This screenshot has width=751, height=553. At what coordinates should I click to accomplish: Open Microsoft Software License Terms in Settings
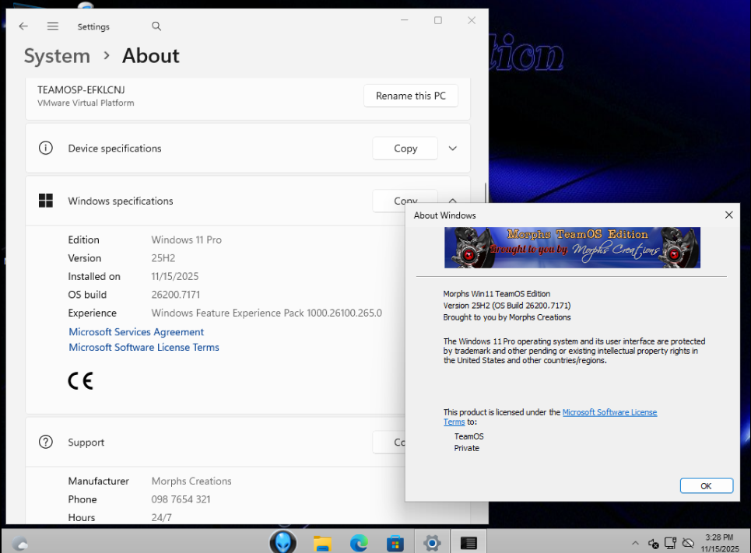(x=144, y=348)
